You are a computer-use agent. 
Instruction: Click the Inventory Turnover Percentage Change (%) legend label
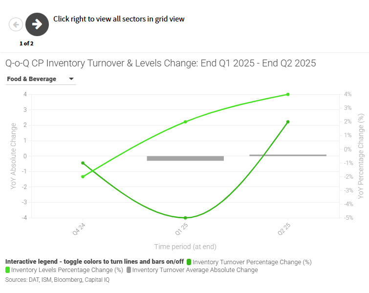255,262
